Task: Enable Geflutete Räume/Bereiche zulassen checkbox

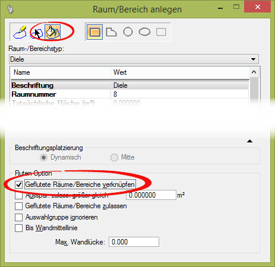Action: tap(18, 206)
